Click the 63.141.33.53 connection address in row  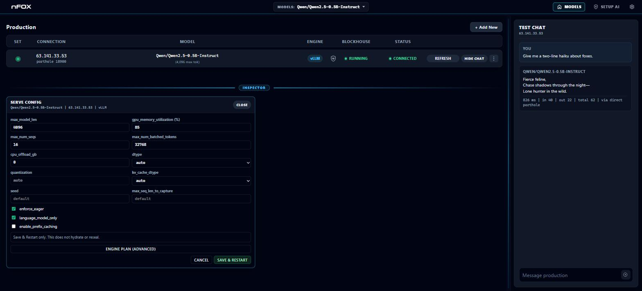coord(51,56)
